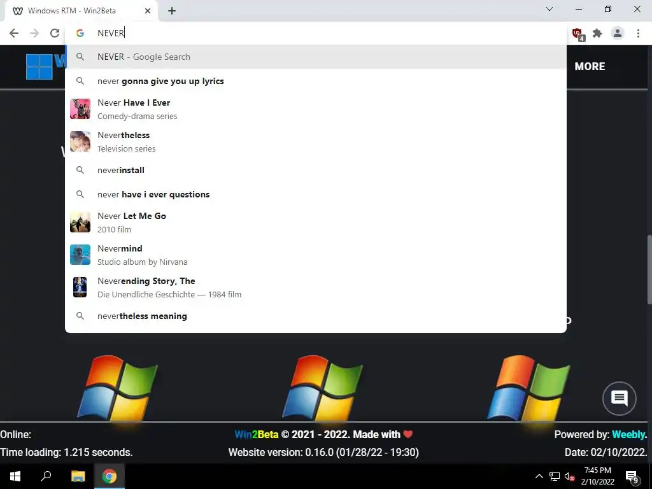Click the Neverending Story poster thumbnail
This screenshot has height=489, width=652.
pos(80,287)
